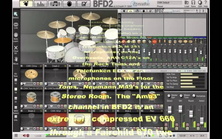
Task: Select kit size 32
Action: click(16, 98)
